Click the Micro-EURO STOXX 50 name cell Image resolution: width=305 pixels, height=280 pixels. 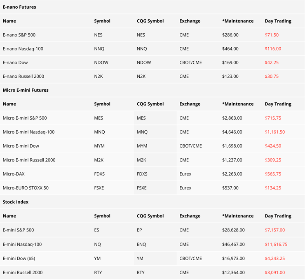pyautogui.click(x=26, y=188)
